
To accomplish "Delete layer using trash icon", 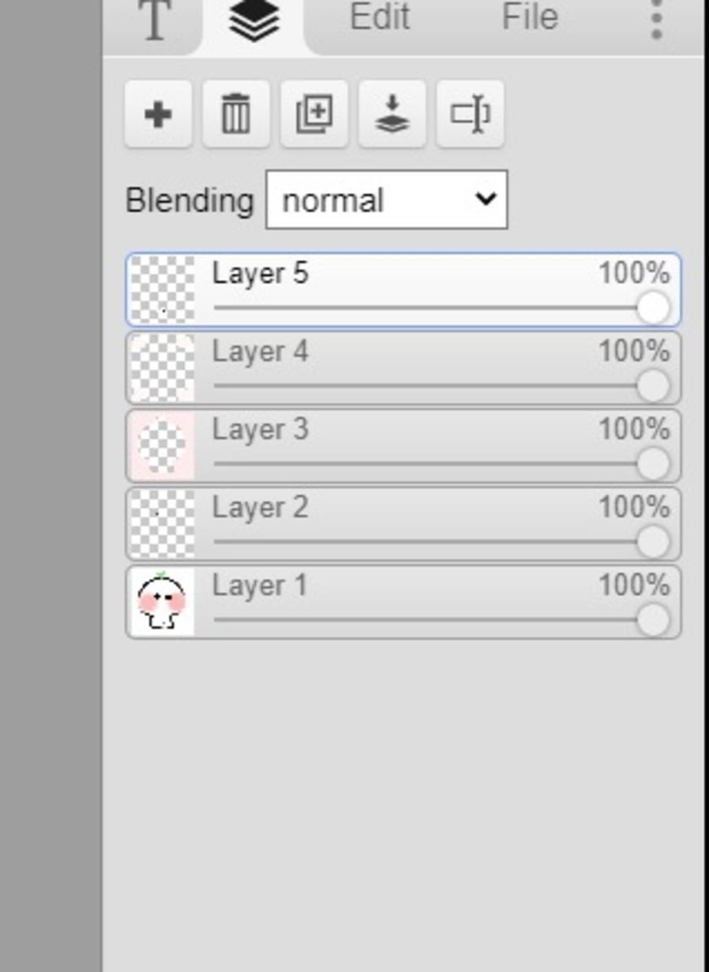I will 235,114.
